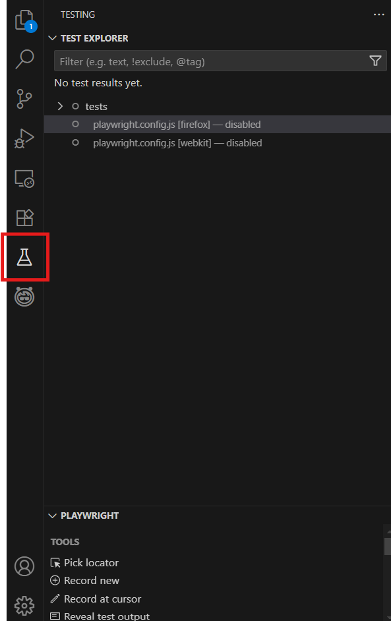Open the Explorer view with badge

25,20
